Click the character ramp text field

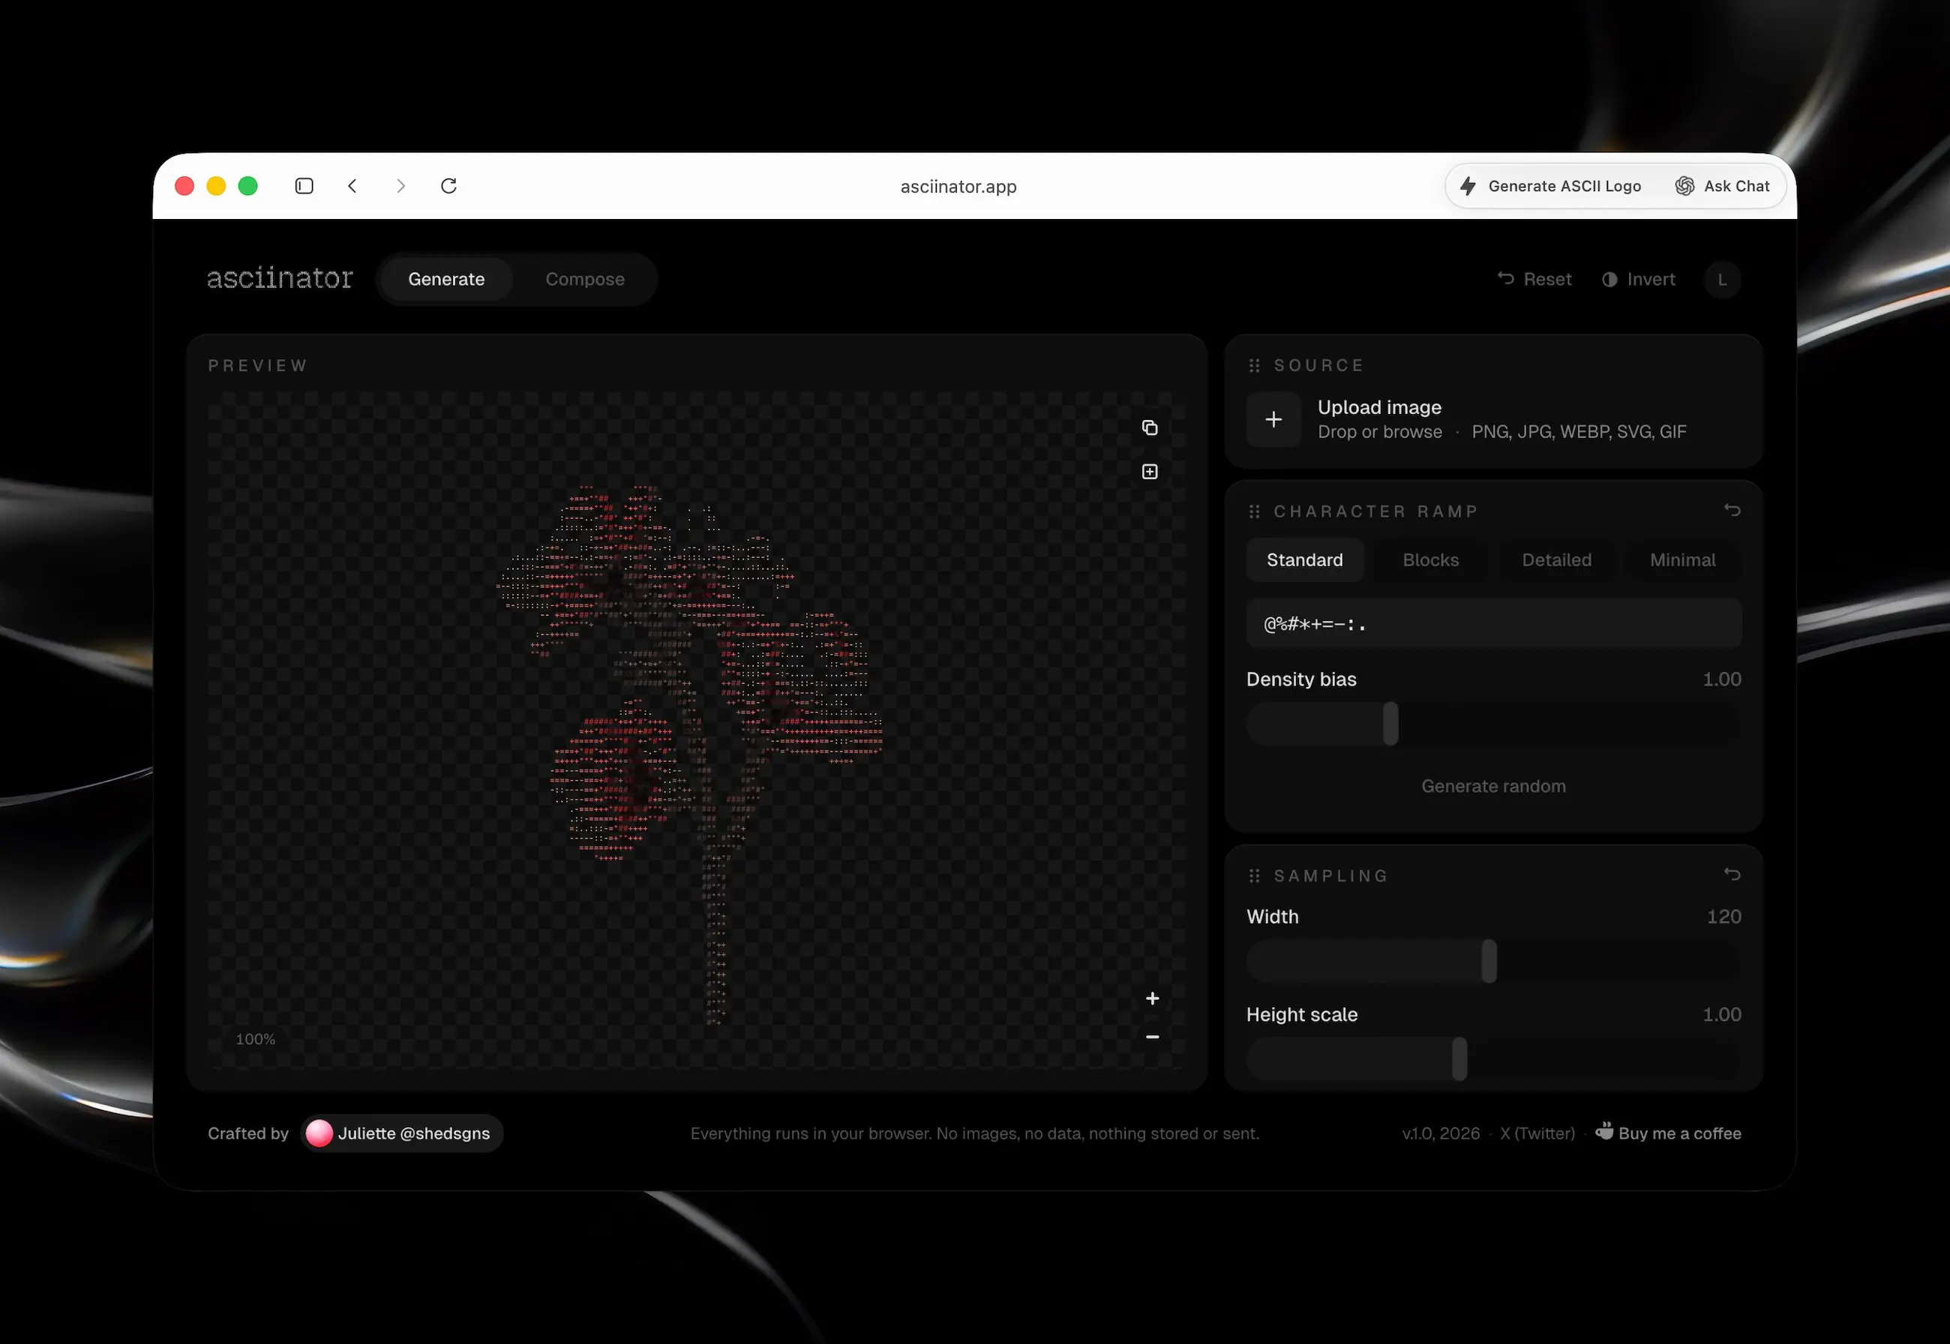tap(1492, 624)
